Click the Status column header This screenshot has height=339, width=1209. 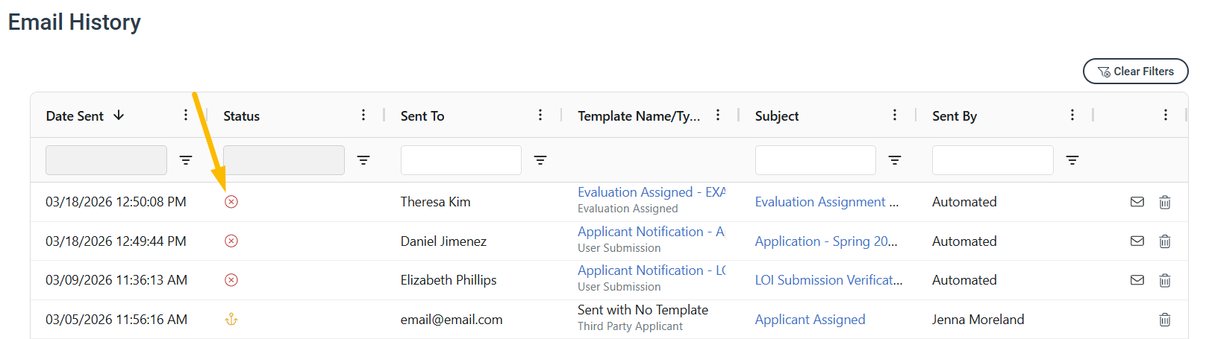[242, 116]
